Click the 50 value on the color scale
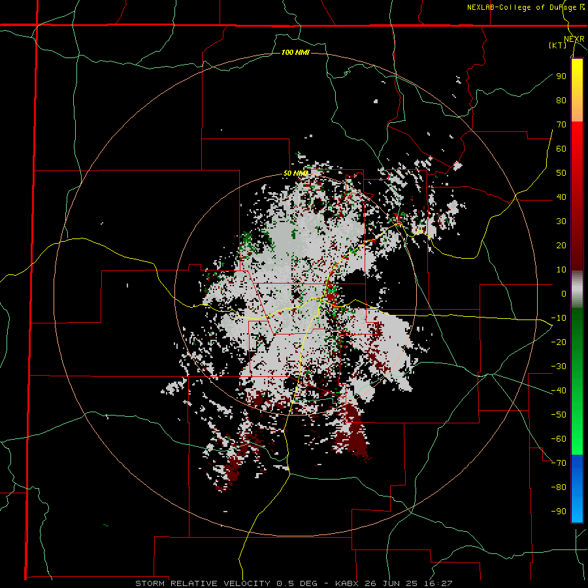The width and height of the screenshot is (588, 588). click(561, 173)
